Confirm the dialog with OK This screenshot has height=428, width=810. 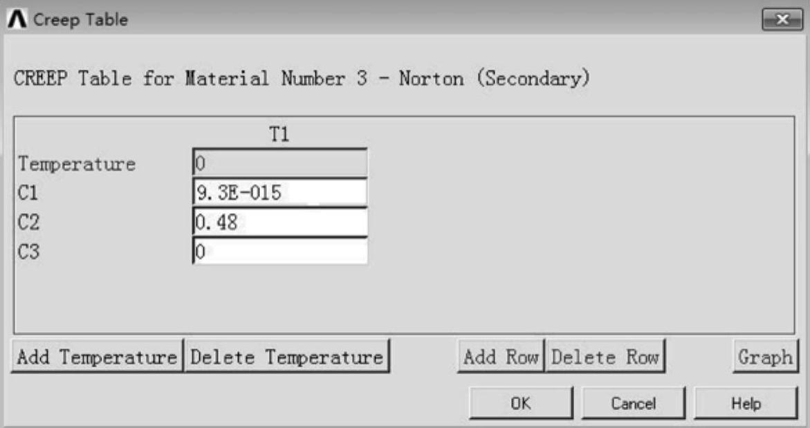coord(520,402)
